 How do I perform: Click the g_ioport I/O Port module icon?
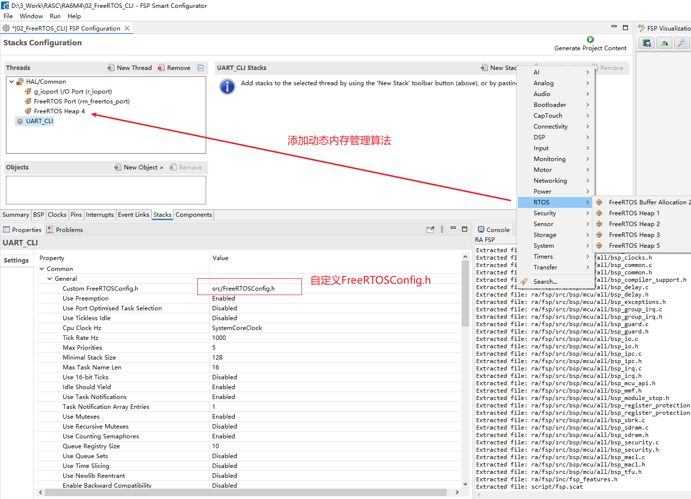(28, 92)
